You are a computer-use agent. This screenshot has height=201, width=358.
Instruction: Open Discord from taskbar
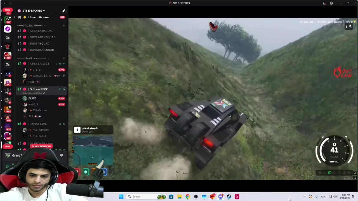pyautogui.click(x=221, y=197)
